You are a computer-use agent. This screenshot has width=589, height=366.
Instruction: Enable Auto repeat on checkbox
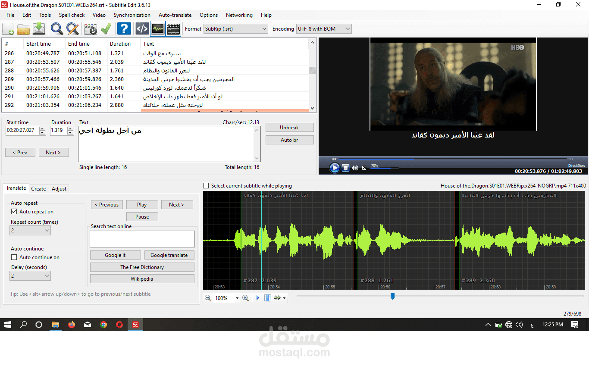click(14, 212)
